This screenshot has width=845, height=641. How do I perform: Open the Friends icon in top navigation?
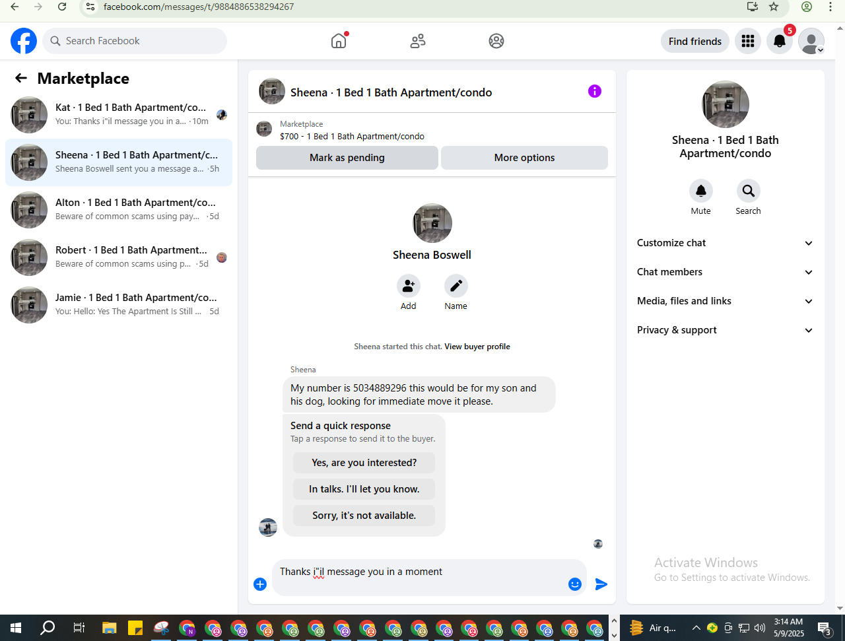coord(418,41)
